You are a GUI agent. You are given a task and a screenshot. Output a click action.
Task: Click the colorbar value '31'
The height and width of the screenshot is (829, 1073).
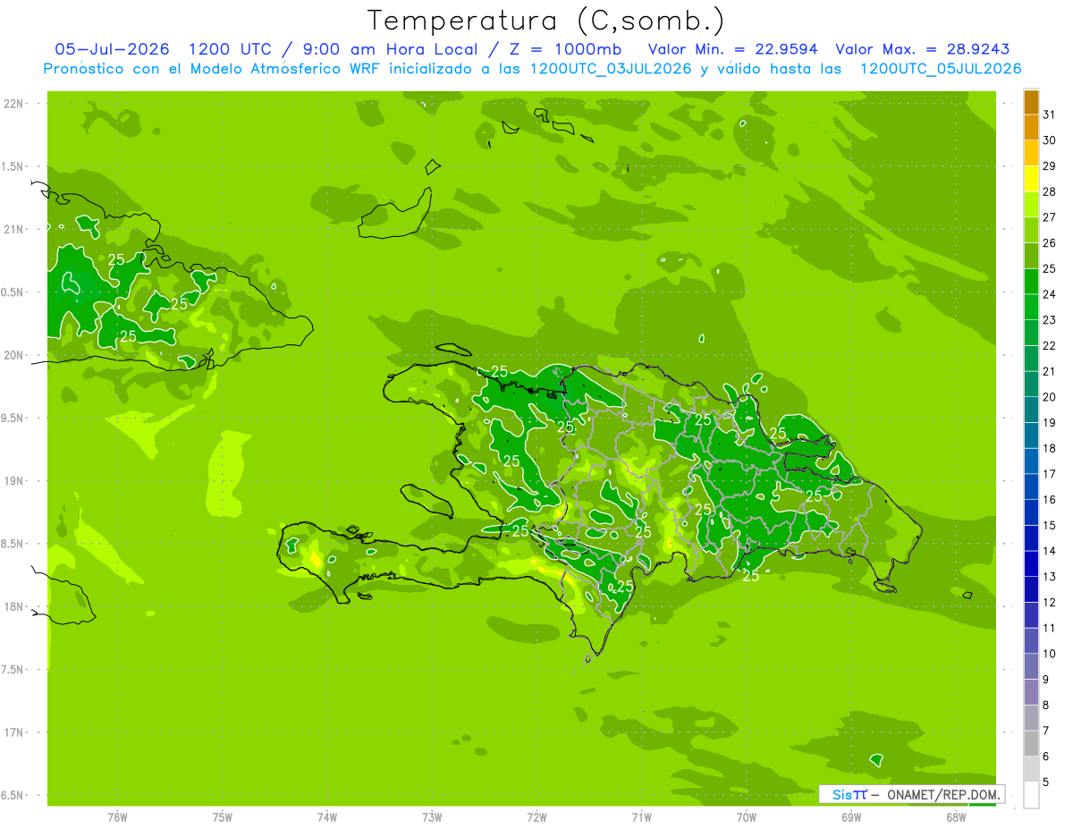[1050, 114]
